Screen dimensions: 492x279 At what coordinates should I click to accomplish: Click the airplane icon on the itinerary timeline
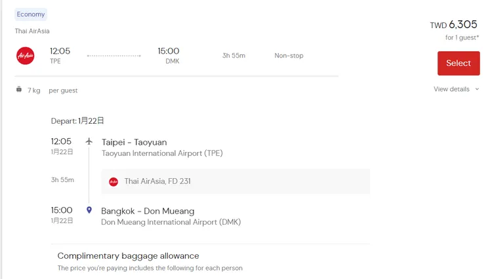(x=89, y=141)
